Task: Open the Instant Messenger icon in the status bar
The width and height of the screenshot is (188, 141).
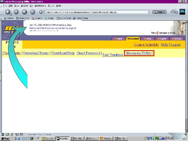Action: click(12, 134)
